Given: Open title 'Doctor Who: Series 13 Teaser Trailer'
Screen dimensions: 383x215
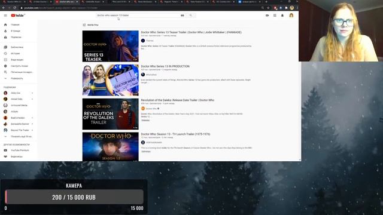Looking at the screenshot, I should pos(191,32).
